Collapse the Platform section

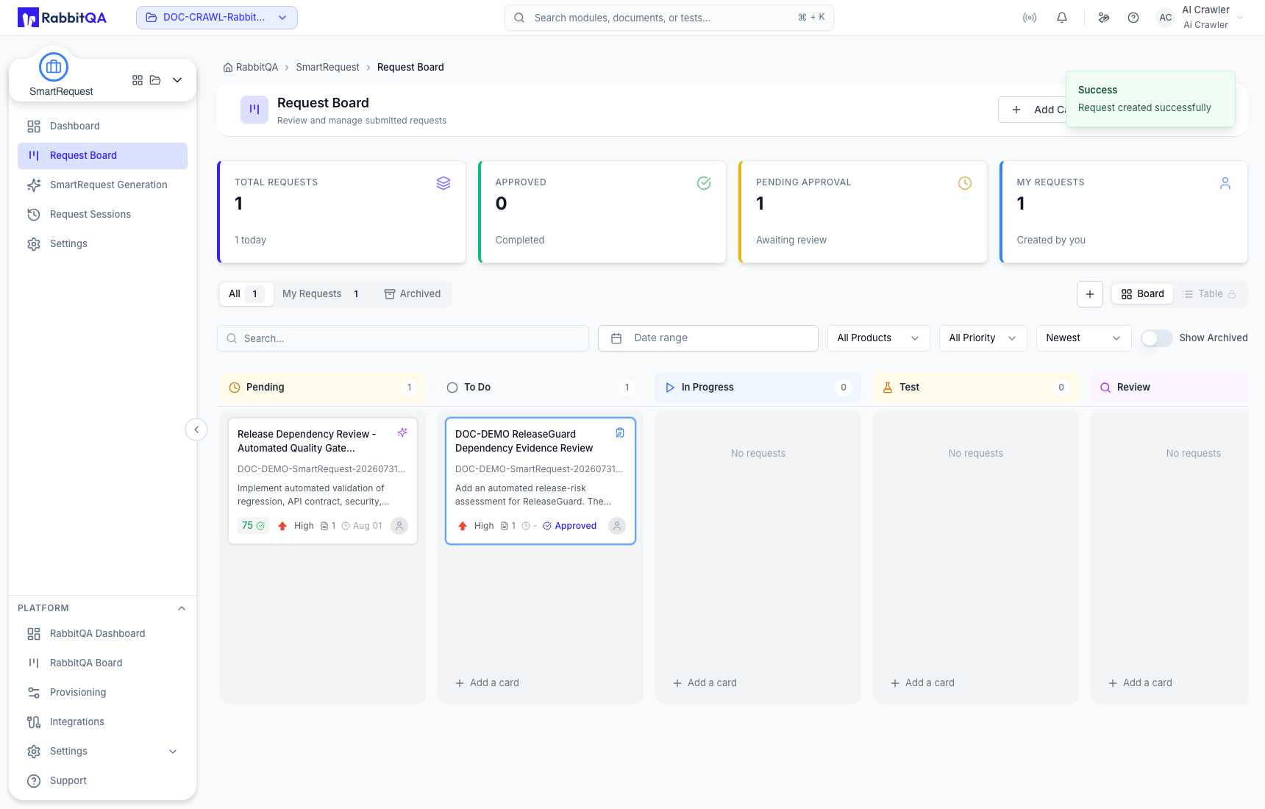[x=182, y=608]
